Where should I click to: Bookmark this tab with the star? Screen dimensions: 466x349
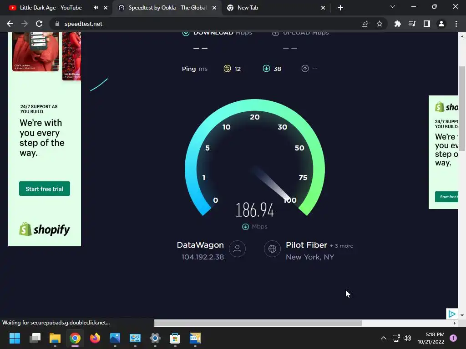pyautogui.click(x=380, y=24)
